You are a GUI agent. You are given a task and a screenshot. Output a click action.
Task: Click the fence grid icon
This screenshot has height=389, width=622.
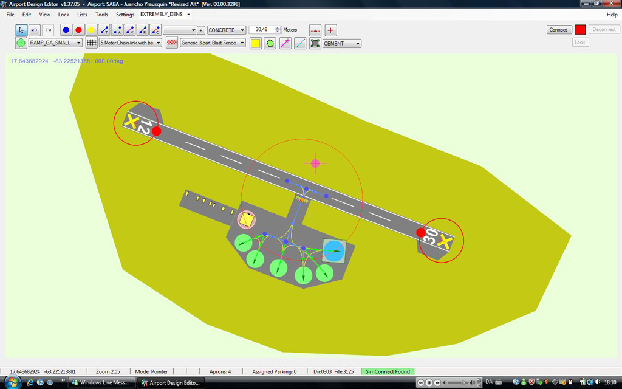coord(91,43)
